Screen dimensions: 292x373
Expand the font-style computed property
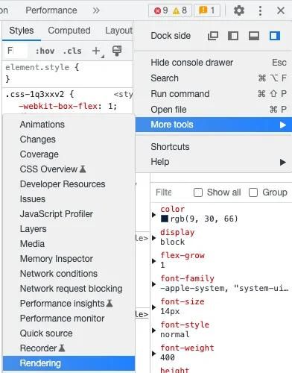tap(153, 330)
